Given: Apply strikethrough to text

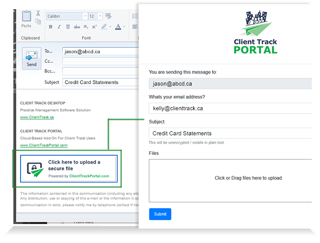Looking at the screenshot, I should pyautogui.click(x=77, y=27).
